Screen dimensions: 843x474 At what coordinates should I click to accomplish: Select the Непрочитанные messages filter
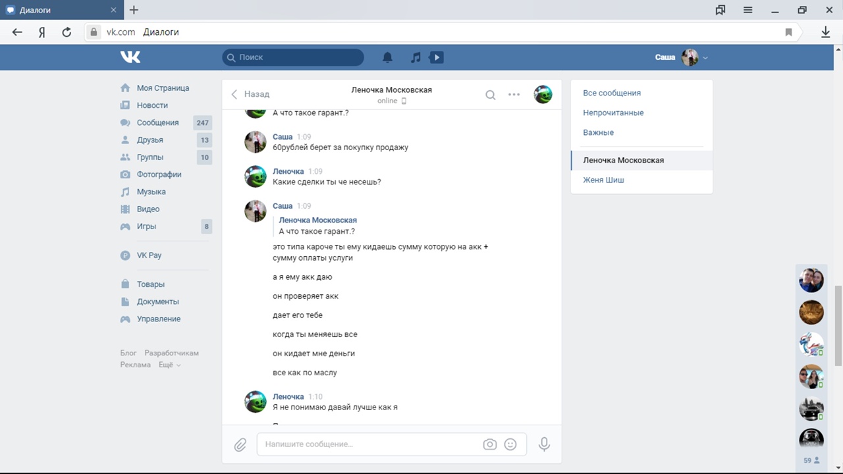pos(613,113)
